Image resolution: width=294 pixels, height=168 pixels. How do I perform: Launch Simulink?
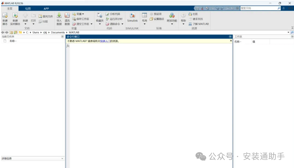132,17
